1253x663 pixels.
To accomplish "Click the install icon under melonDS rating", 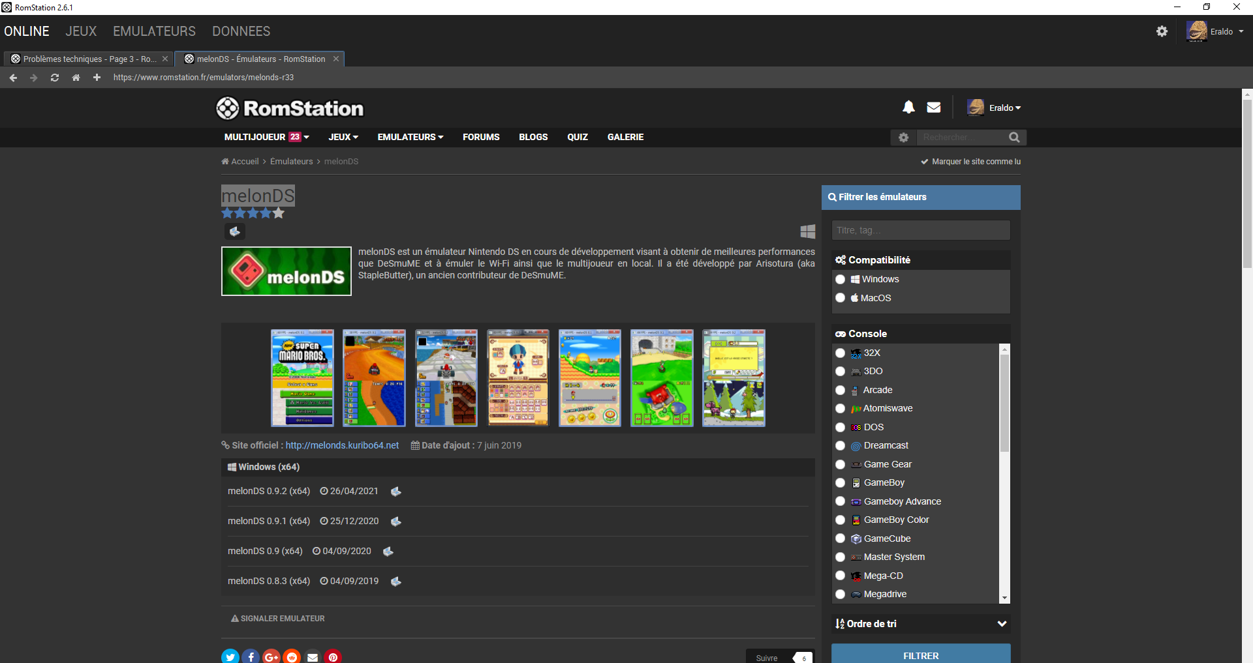I will coord(235,231).
